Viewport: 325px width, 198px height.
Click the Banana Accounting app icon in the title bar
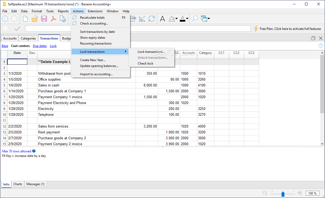tap(4, 4)
